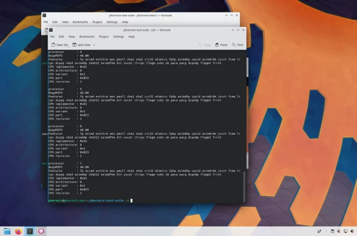Viewport: 357px width, 236px height.
Task: Open the Help menu in the back Konsole window
Action: coord(125,22)
